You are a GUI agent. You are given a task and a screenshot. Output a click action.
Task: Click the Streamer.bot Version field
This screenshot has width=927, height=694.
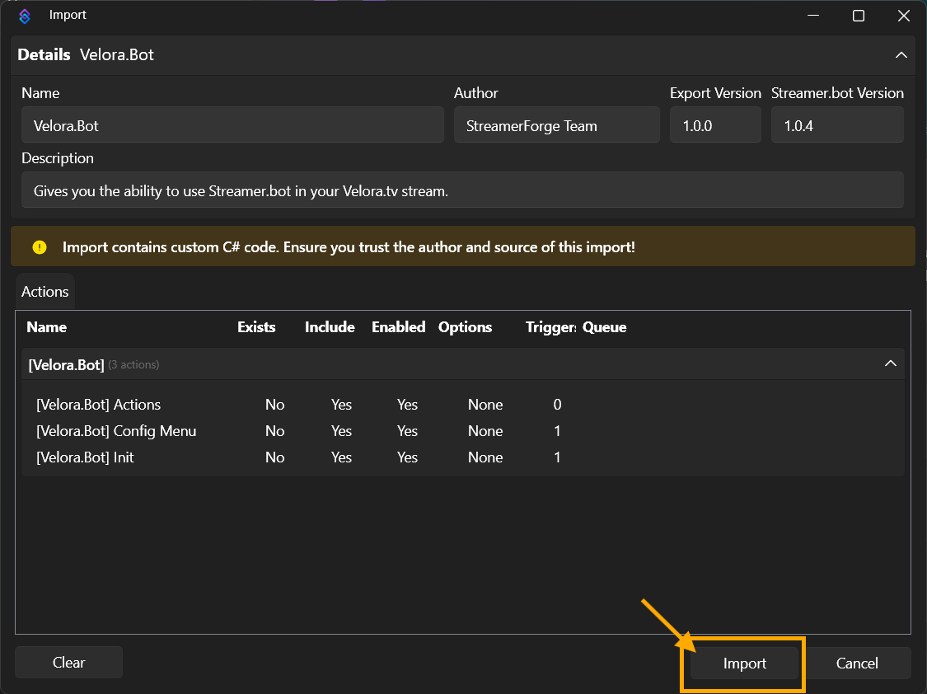(836, 126)
